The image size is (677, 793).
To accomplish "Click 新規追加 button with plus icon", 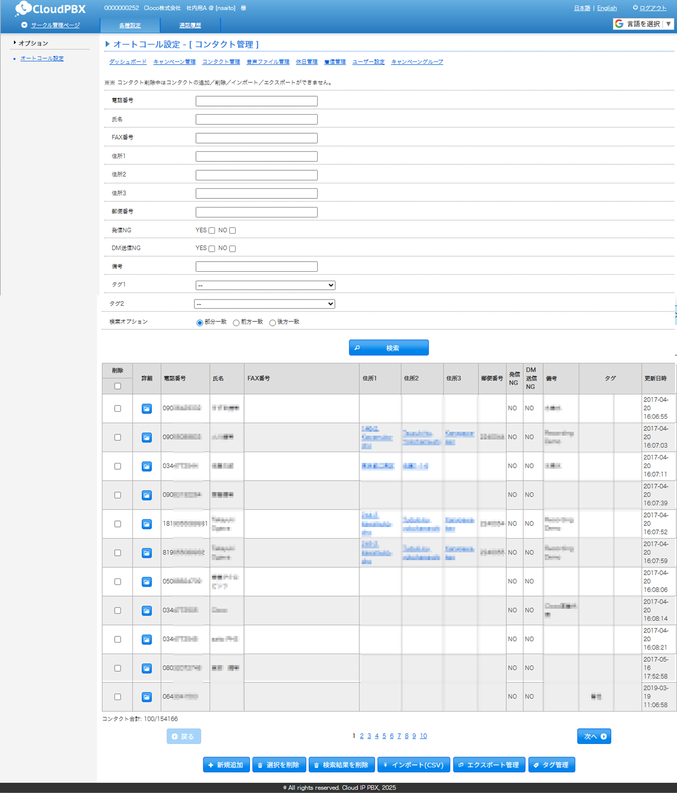I will 226,765.
